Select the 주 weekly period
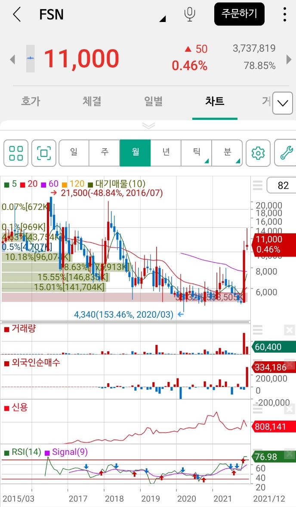Viewport: 296px width, 507px height. point(104,153)
